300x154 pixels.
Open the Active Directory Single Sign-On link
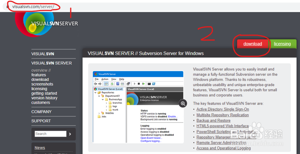pyautogui.click(x=223, y=109)
